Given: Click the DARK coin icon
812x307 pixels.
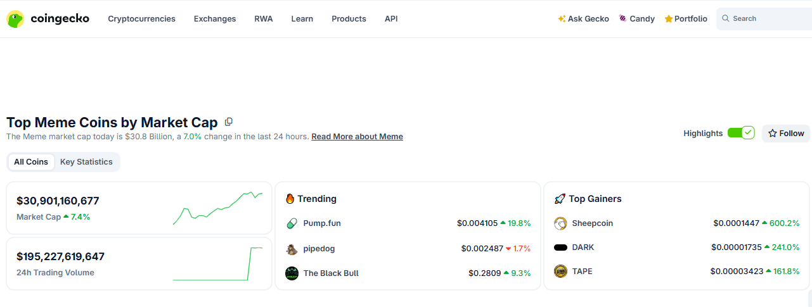Looking at the screenshot, I should click(560, 247).
